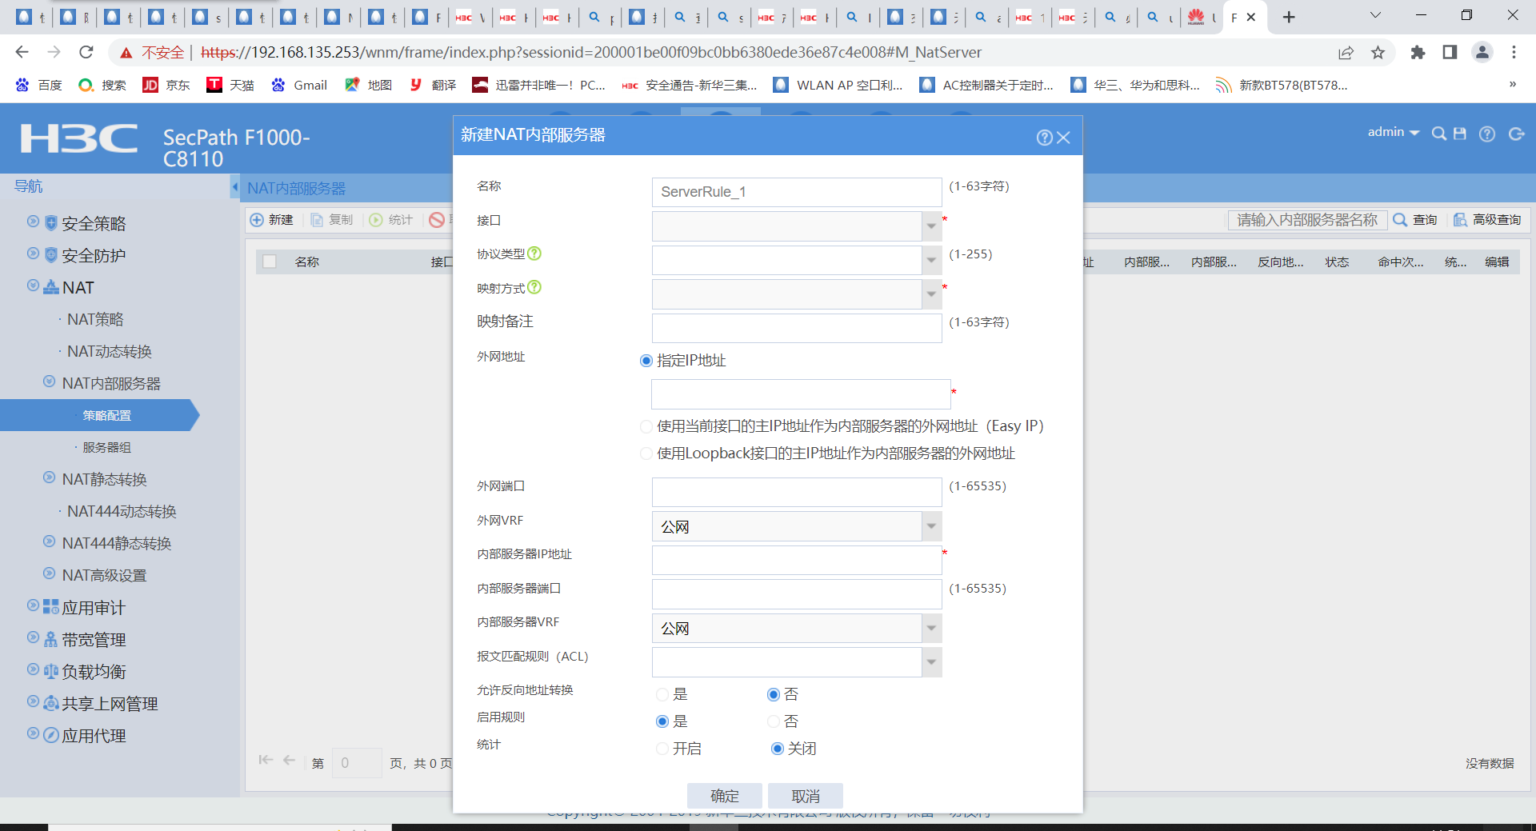Expand 安全策略 in the navigation tree

pyautogui.click(x=33, y=222)
